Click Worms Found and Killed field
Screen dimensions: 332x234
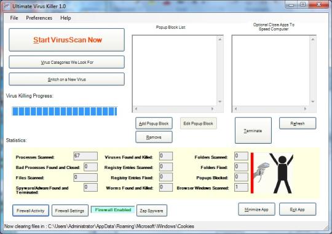coord(166,187)
